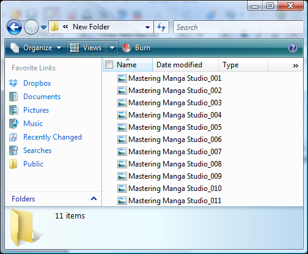
Task: Click the Public folder icon
Action: (13, 164)
